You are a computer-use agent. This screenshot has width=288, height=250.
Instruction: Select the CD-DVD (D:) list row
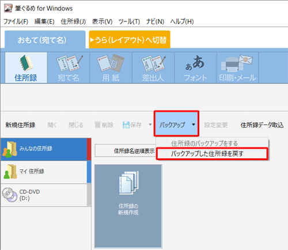tap(46, 195)
